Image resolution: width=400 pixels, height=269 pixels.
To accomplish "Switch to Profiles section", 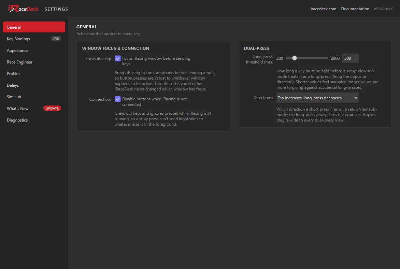I will (x=34, y=73).
